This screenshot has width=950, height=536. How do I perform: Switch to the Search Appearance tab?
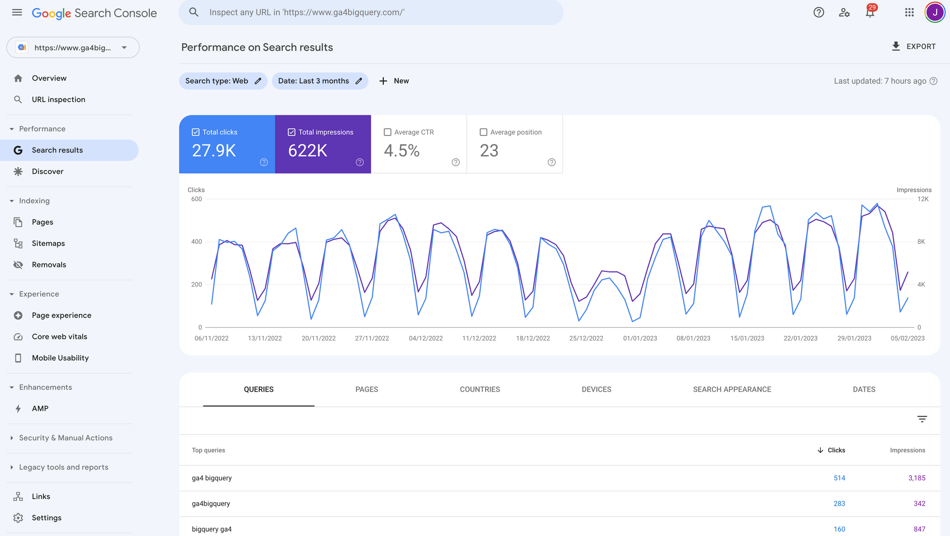pos(732,389)
